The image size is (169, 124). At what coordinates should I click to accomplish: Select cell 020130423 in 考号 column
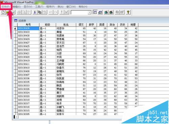28,50
